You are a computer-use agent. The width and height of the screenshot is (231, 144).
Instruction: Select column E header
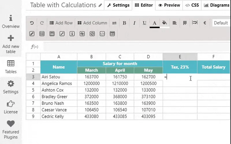[x=180, y=57]
